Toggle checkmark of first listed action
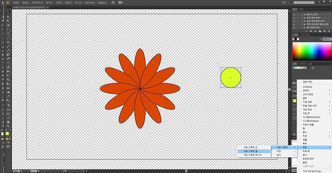The width and height of the screenshot is (332, 173). (294, 15)
